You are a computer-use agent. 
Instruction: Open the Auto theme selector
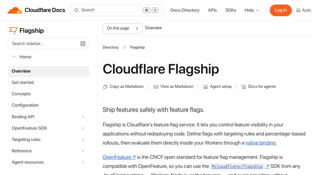pos(304,10)
